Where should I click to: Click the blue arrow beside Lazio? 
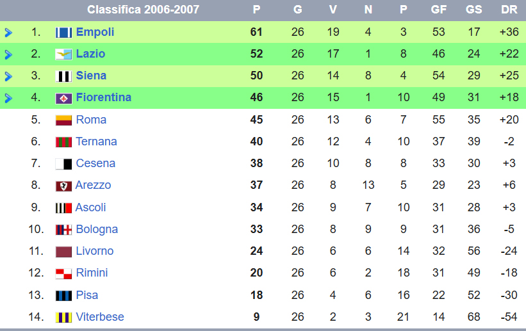pos(8,54)
